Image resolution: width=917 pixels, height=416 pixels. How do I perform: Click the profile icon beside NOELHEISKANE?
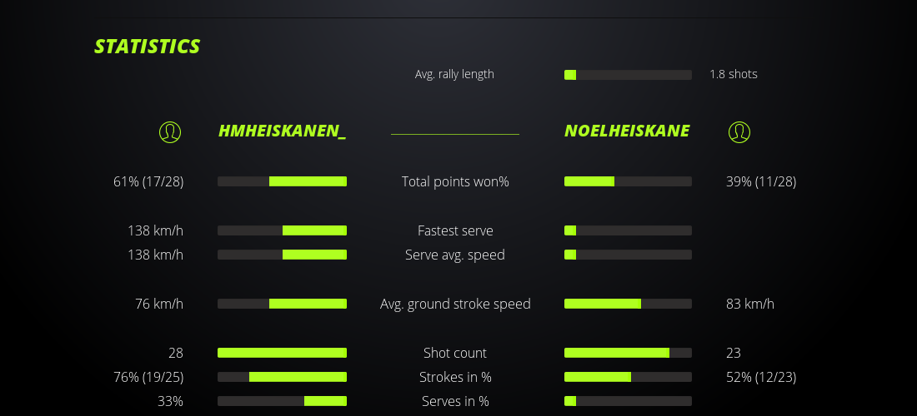click(x=739, y=131)
